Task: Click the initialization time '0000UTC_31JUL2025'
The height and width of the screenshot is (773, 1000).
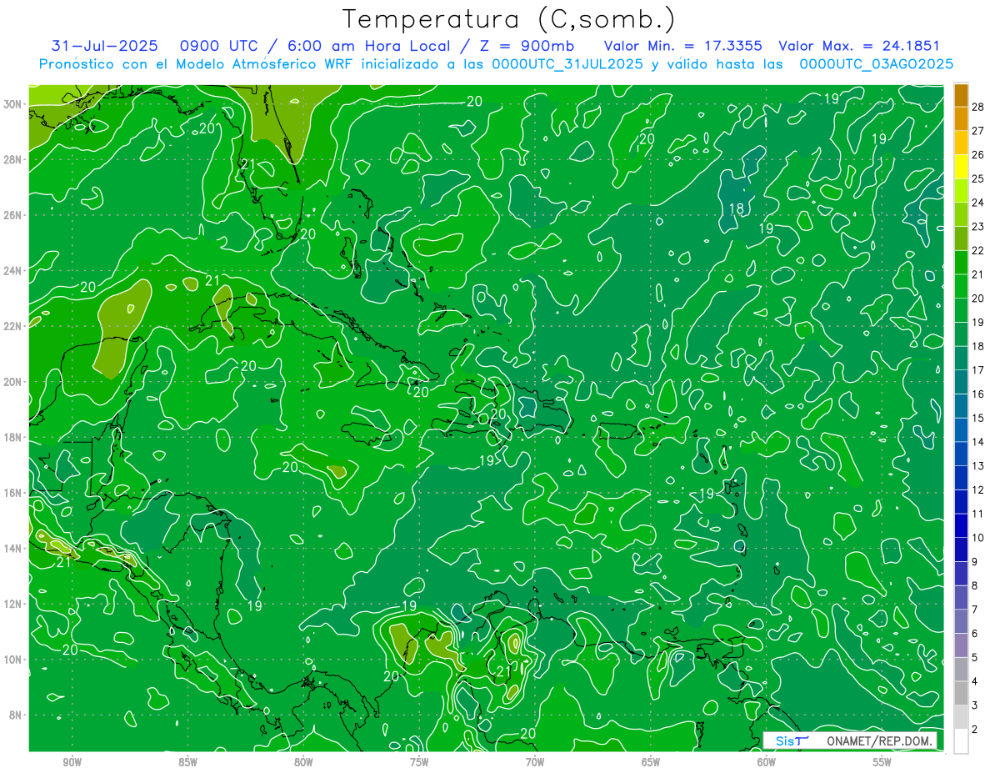Action: coord(567,64)
